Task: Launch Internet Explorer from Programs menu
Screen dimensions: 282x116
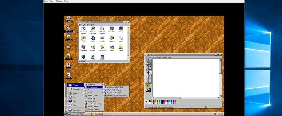Action: (94, 96)
